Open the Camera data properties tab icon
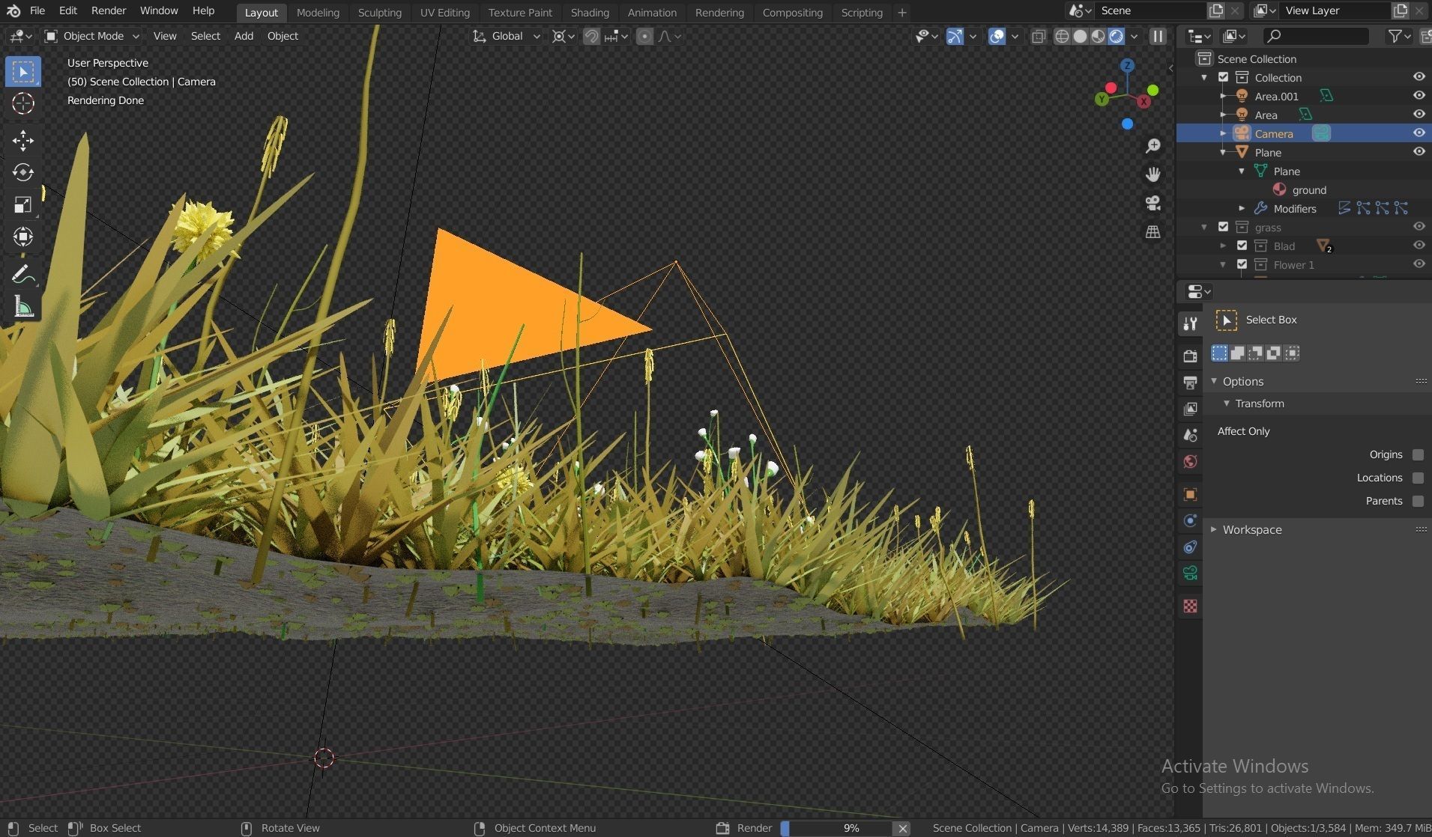Viewport: 1432px width, 837px height. (x=1190, y=573)
